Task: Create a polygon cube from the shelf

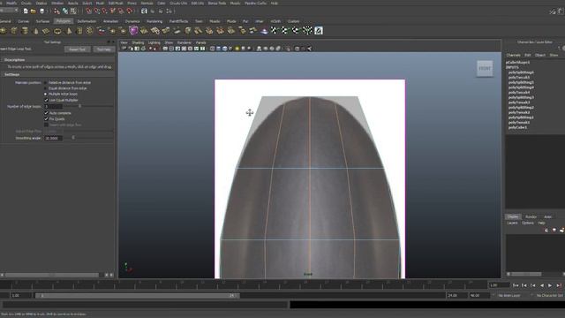Action: [x=14, y=31]
